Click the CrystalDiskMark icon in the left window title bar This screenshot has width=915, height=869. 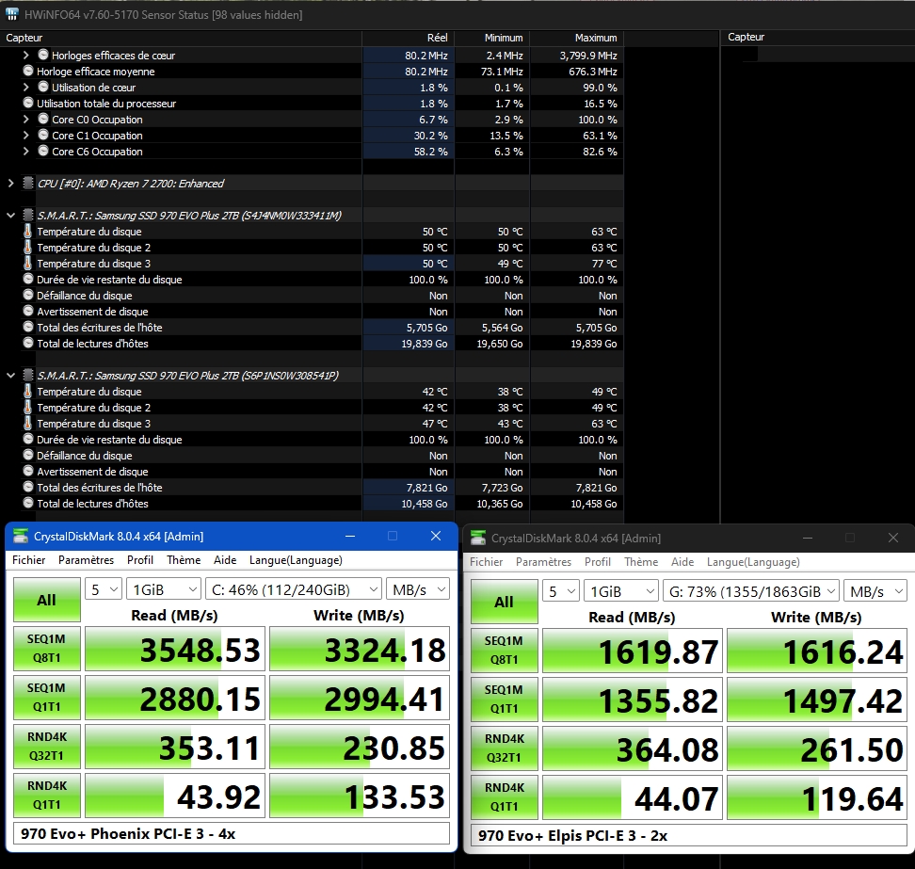pyautogui.click(x=20, y=537)
